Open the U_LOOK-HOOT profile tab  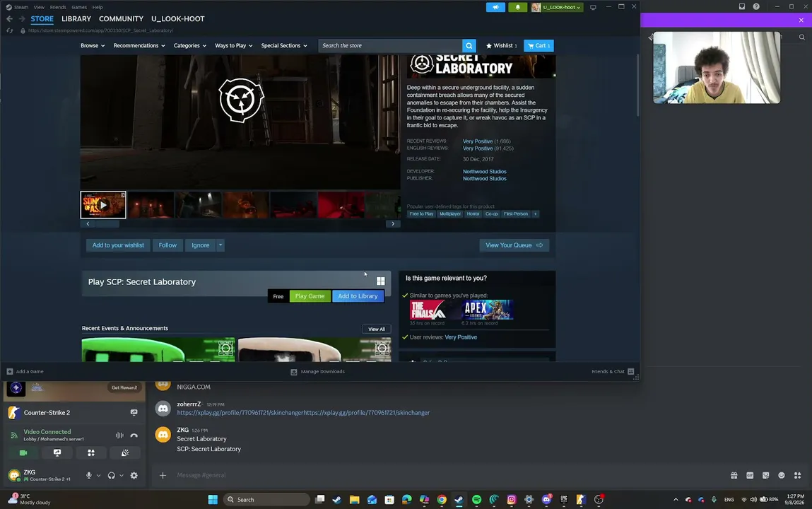click(x=177, y=18)
